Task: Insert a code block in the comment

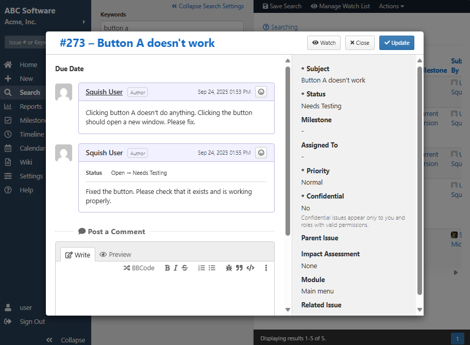Action: [250, 268]
